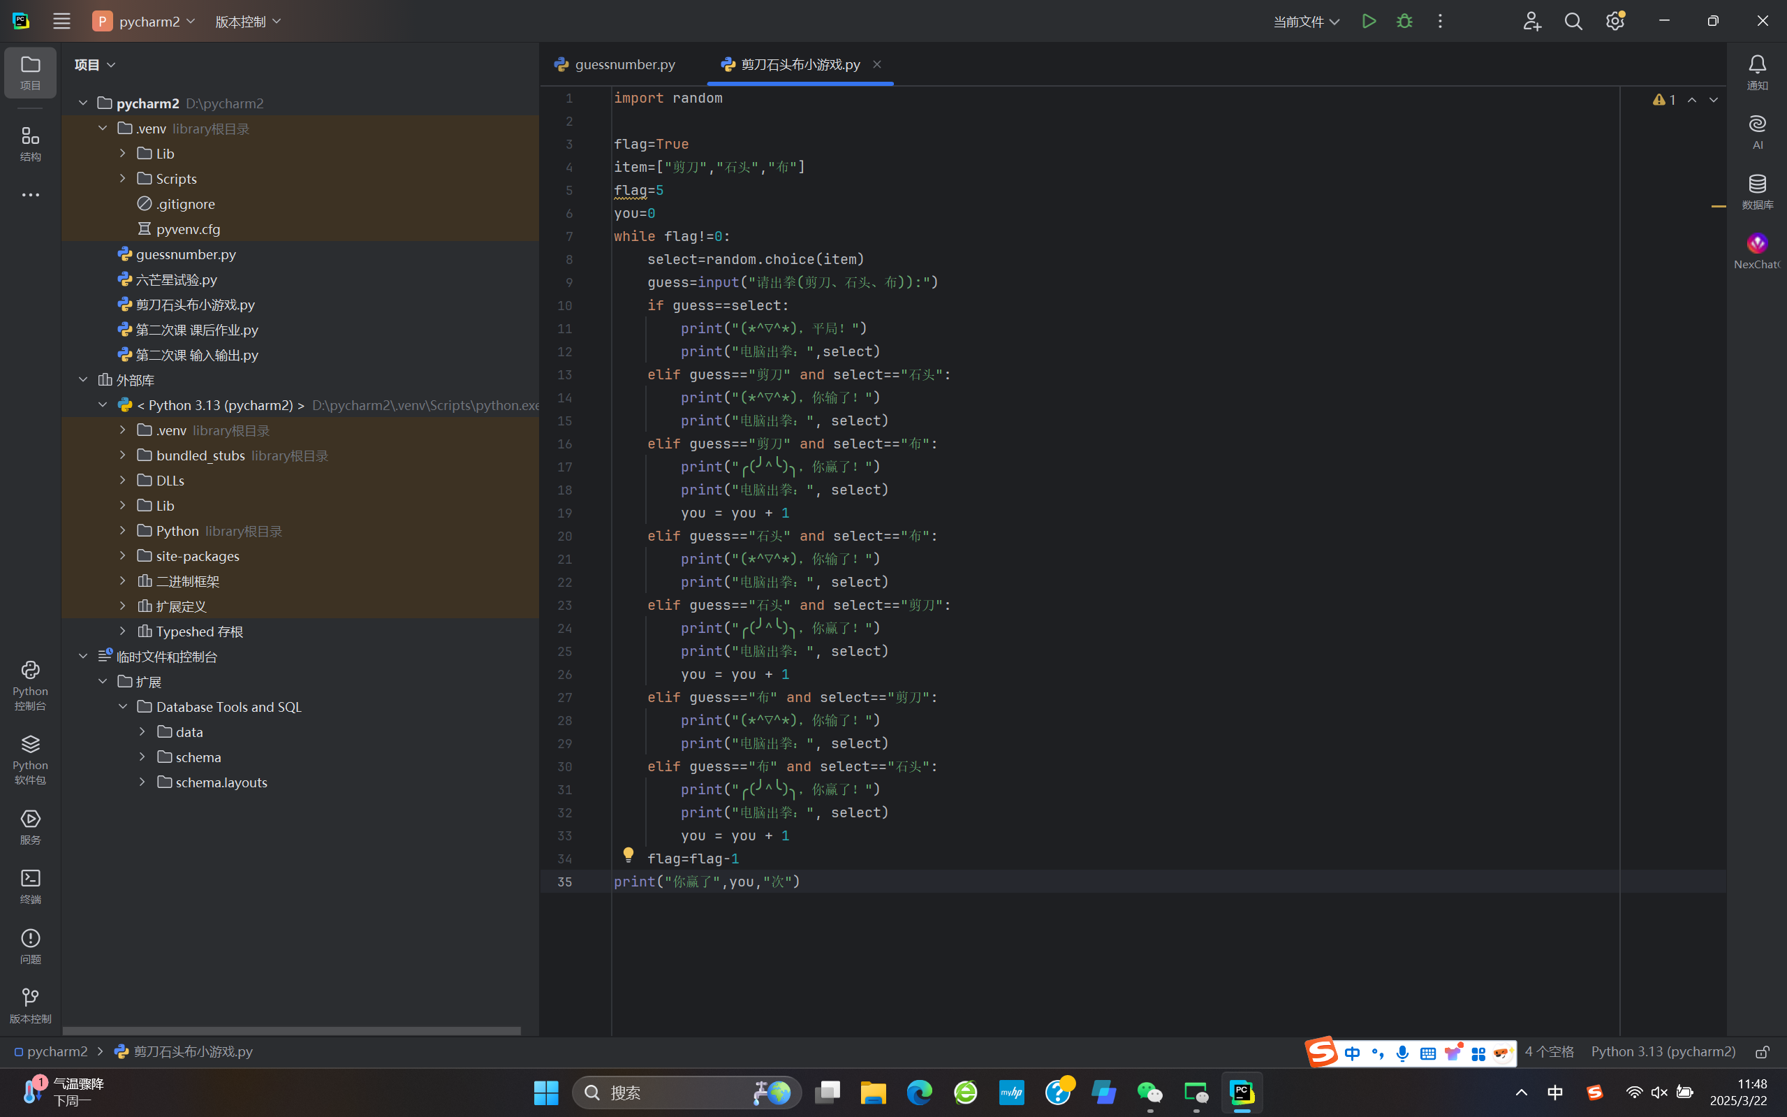
Task: Open the Problems tool window
Action: coord(30,945)
